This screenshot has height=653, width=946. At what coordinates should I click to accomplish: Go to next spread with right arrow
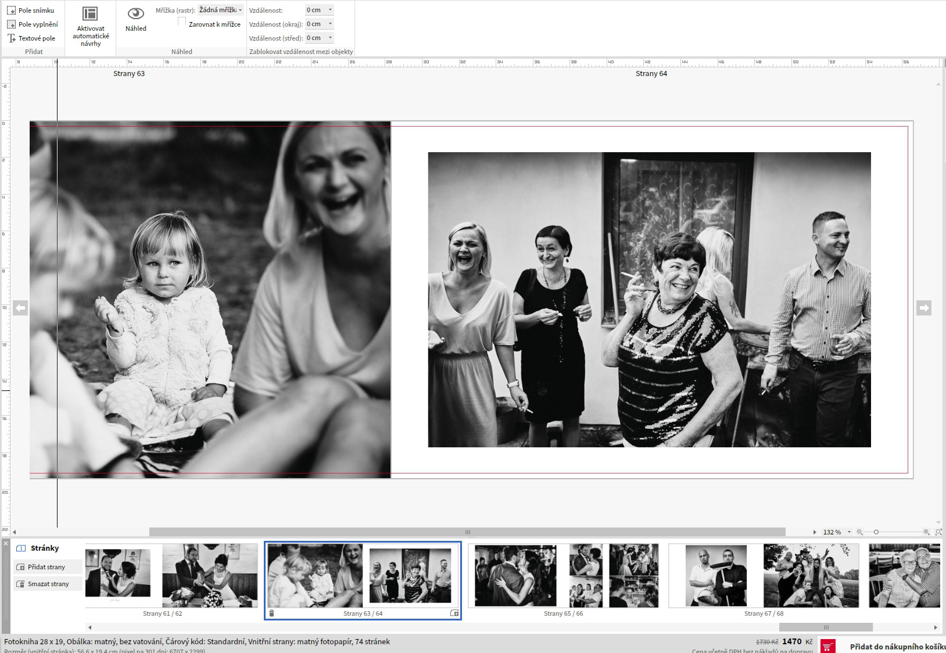point(924,308)
